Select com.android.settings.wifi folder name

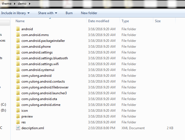point(40,64)
